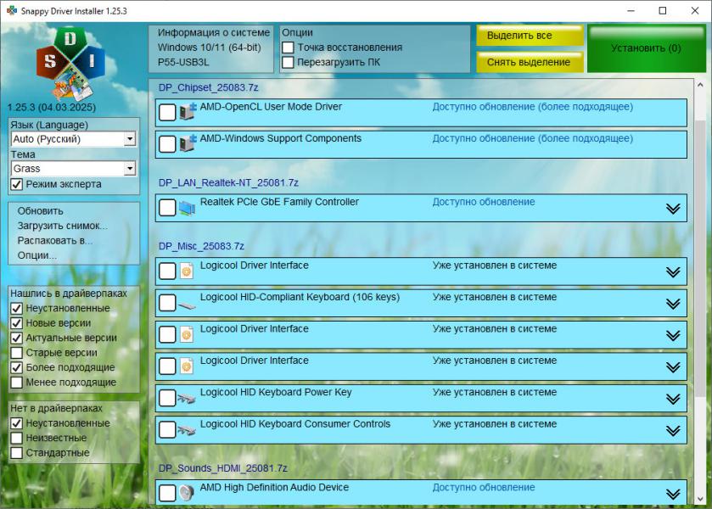The height and width of the screenshot is (509, 712).
Task: Click the Logicool HID-Compliant Keyboard icon
Action: coord(187,303)
